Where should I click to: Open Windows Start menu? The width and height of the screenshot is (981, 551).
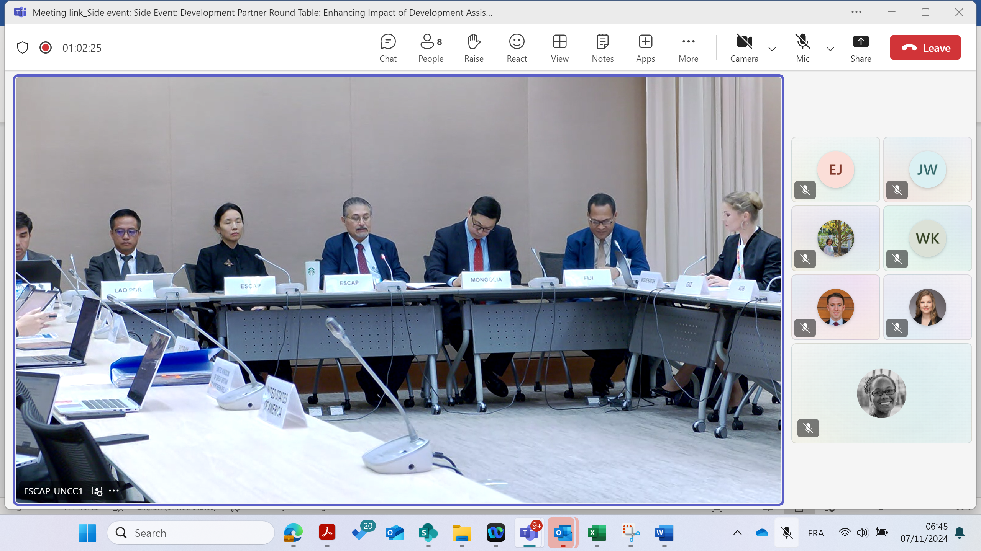coord(87,533)
